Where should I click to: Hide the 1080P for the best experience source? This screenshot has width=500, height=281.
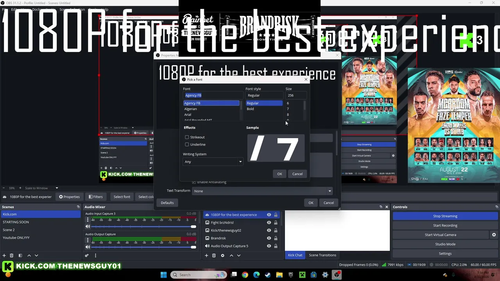269,215
